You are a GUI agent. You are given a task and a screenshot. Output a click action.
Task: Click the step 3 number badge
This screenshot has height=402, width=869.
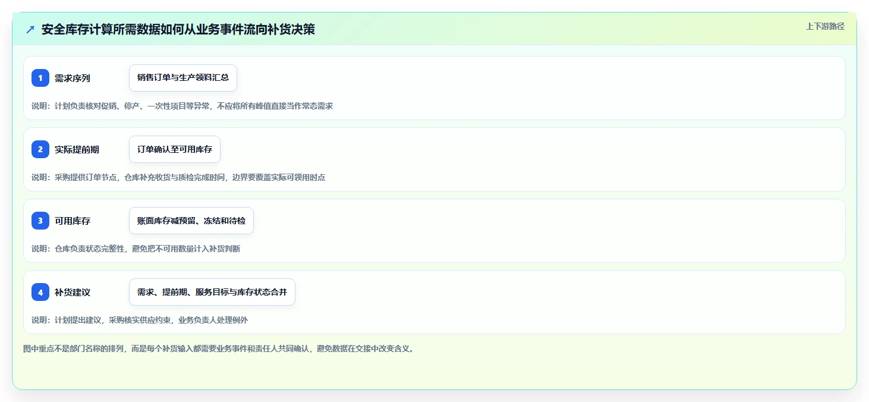(40, 221)
